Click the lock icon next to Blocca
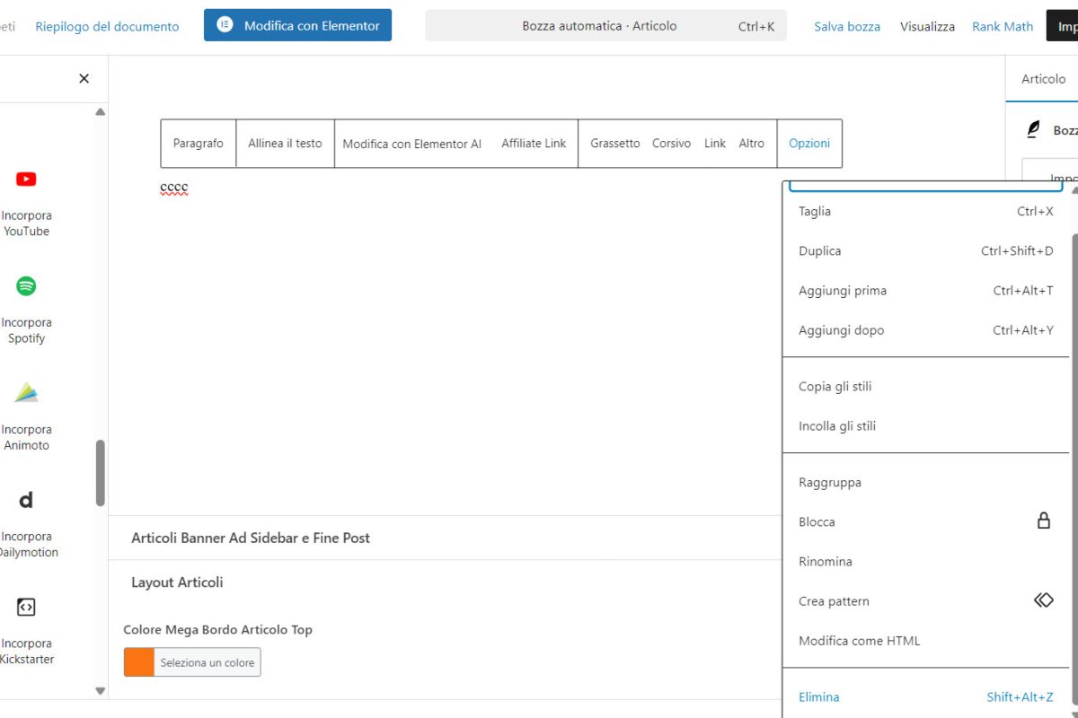Viewport: 1078px width, 718px height. click(1044, 521)
